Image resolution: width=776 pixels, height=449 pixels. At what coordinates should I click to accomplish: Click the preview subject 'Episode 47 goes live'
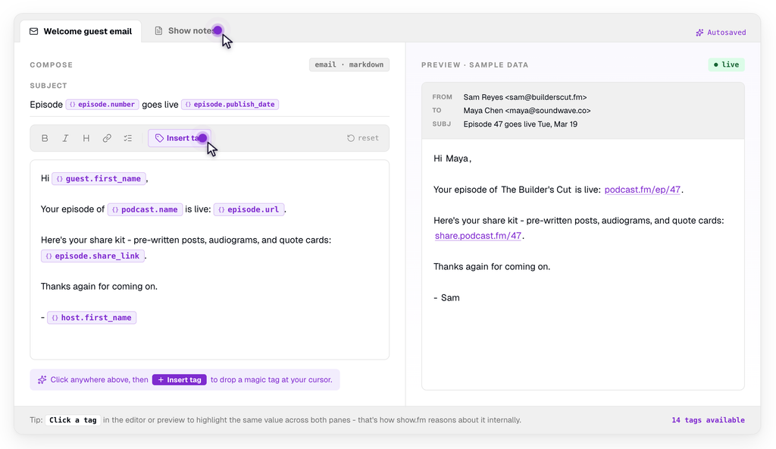(x=520, y=124)
